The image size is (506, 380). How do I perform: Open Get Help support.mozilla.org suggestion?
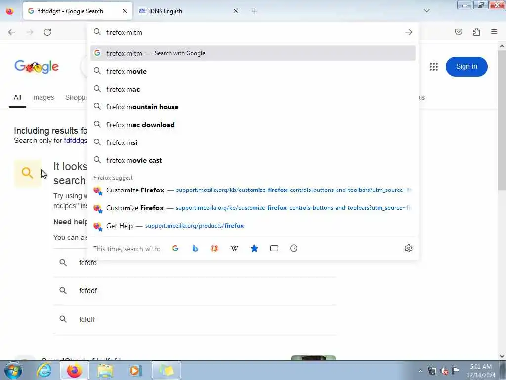[253, 226]
